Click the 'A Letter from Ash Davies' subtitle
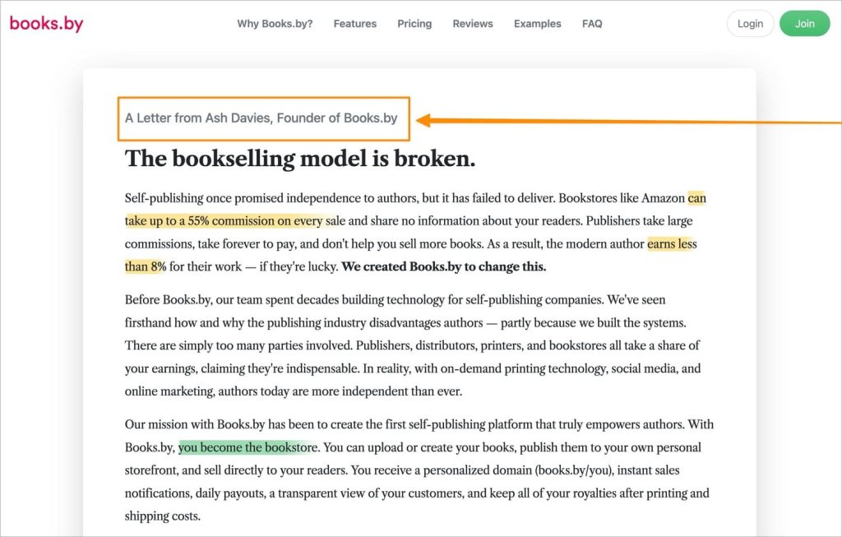The image size is (842, 537). click(261, 118)
